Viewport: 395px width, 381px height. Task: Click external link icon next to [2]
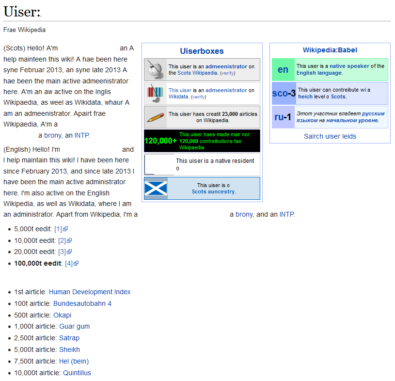[x=69, y=240]
